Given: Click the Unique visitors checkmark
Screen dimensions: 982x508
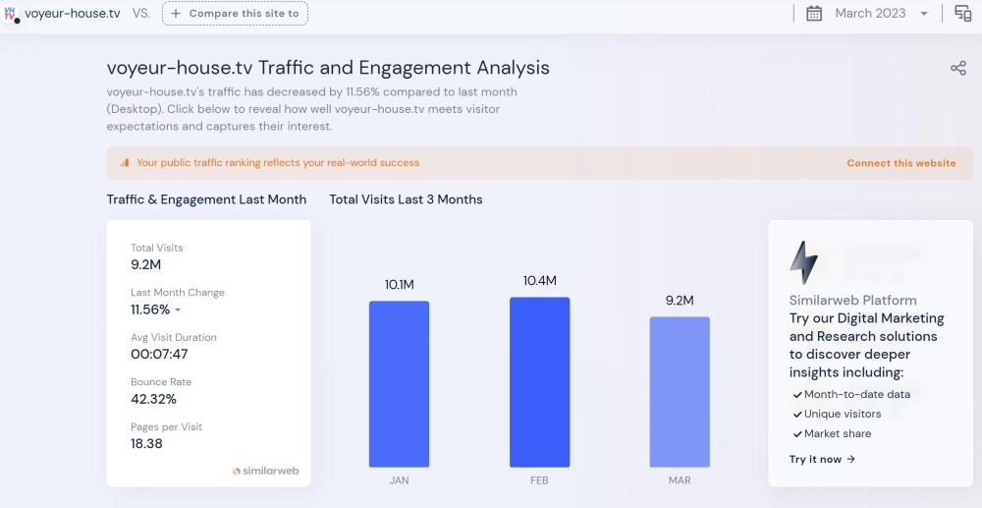Looking at the screenshot, I should [x=797, y=415].
